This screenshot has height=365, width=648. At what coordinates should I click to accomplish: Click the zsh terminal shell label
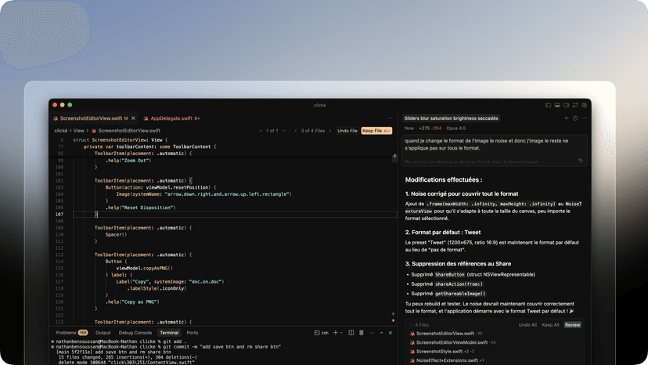322,333
